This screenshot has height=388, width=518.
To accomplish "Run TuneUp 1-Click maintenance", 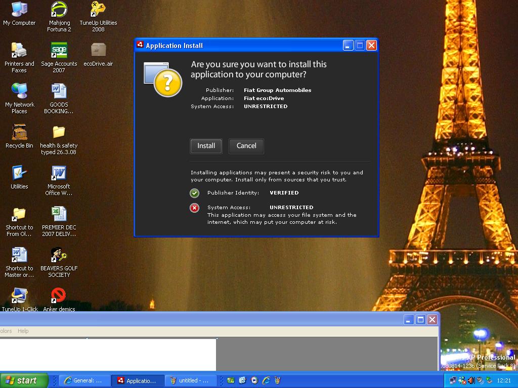I will point(19,294).
